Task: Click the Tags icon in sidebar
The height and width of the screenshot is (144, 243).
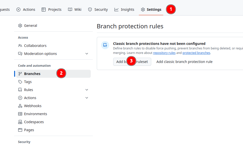Action: point(20,82)
